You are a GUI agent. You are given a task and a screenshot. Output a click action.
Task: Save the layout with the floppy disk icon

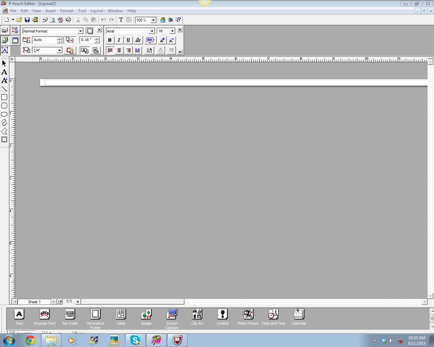(27, 20)
